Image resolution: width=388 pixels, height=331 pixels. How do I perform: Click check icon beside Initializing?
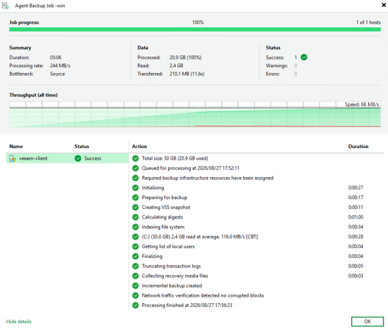point(135,187)
